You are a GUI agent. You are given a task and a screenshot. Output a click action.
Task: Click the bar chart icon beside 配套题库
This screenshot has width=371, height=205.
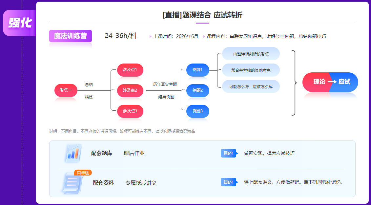pyautogui.click(x=73, y=153)
